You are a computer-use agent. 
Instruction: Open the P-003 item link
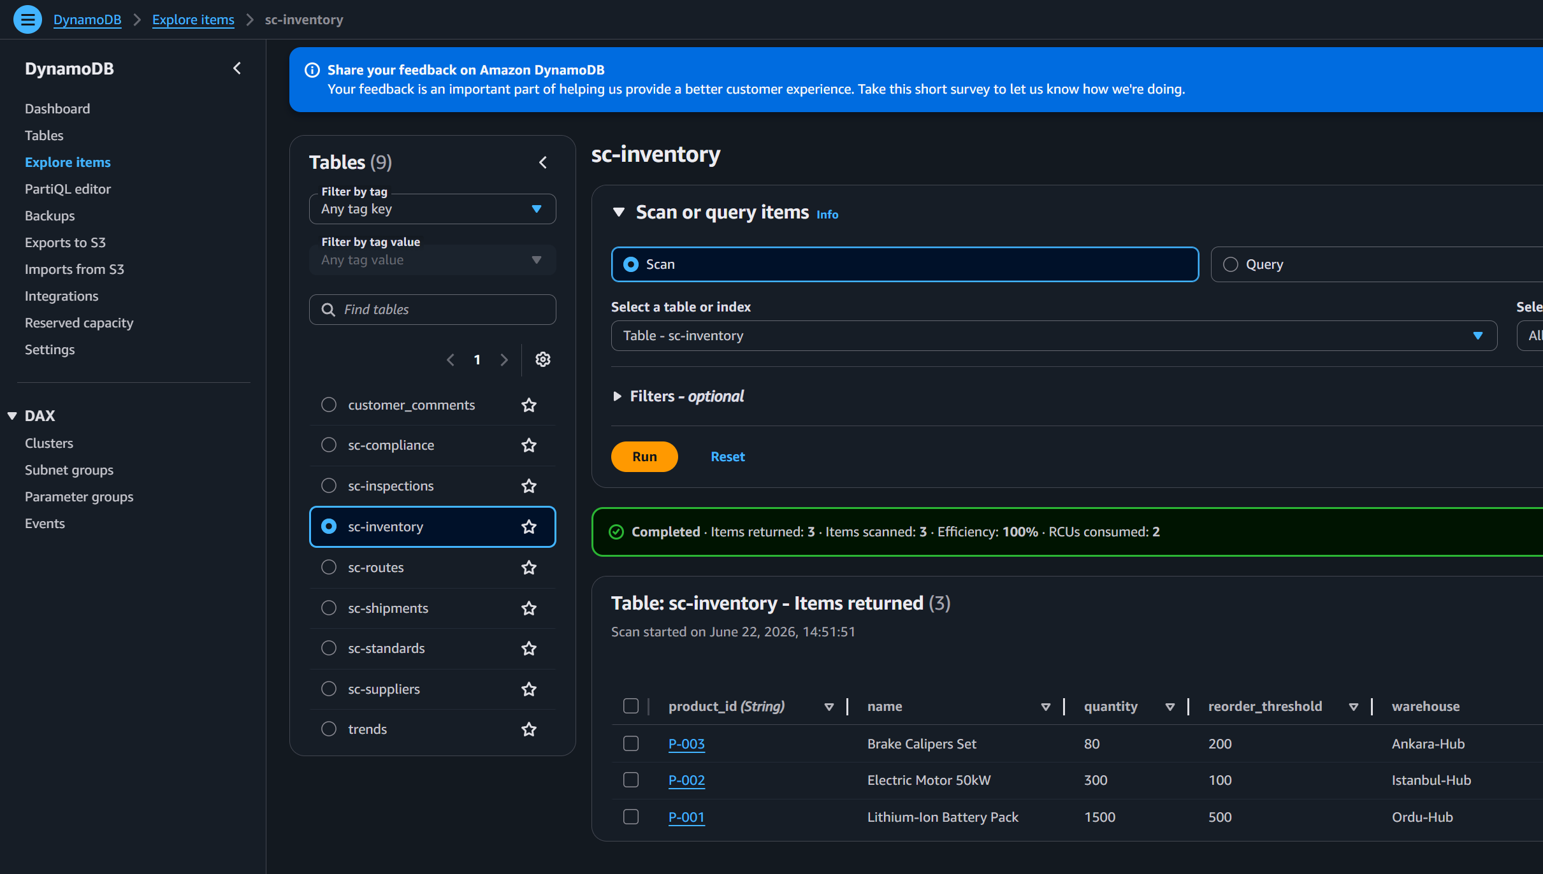click(x=686, y=744)
